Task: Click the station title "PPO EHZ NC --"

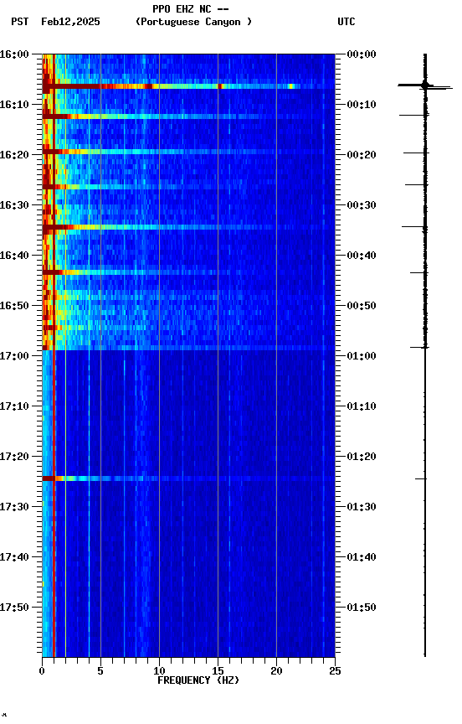Action: pyautogui.click(x=191, y=8)
